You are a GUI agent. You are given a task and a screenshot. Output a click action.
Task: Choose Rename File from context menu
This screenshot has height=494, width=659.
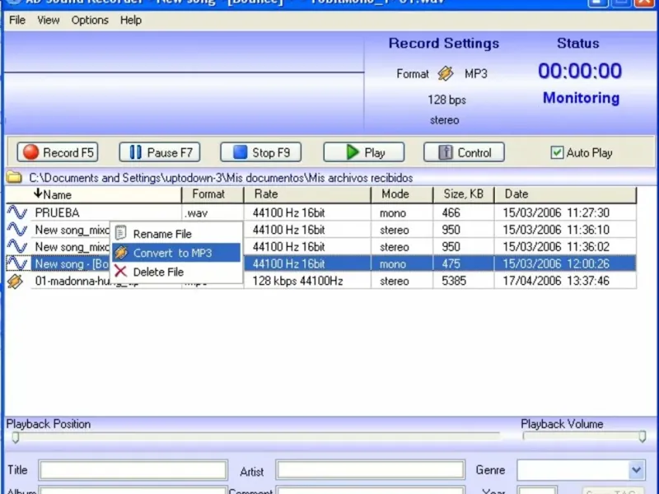point(161,234)
